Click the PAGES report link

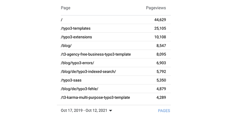pyautogui.click(x=164, y=111)
